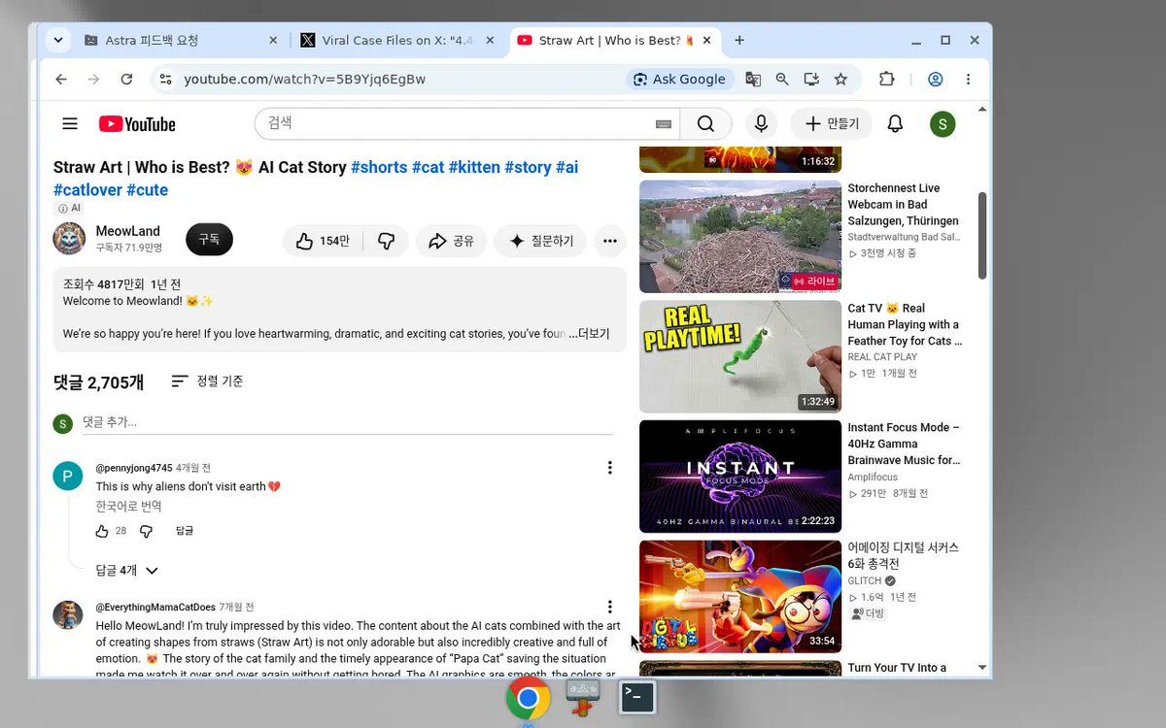Open 어메이징 디지털 서커스 video thumbnail
Image resolution: width=1166 pixels, height=728 pixels.
(x=740, y=596)
